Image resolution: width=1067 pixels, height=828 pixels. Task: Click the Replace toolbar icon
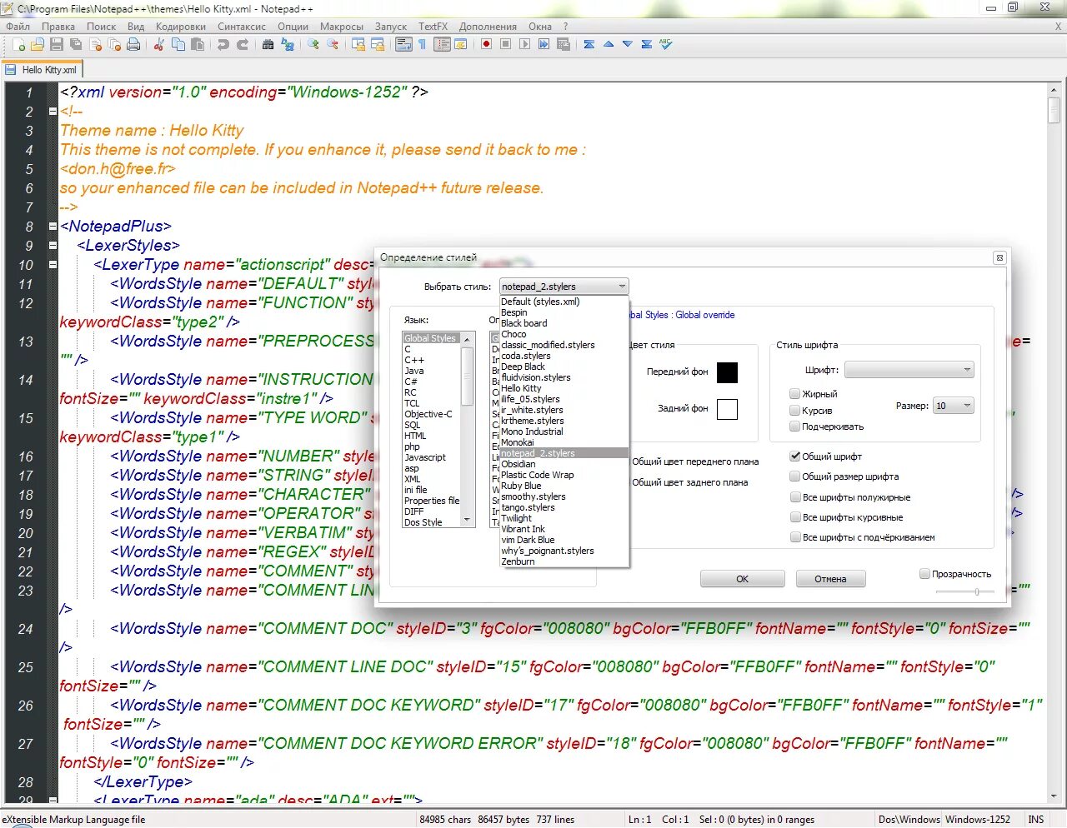[x=288, y=44]
